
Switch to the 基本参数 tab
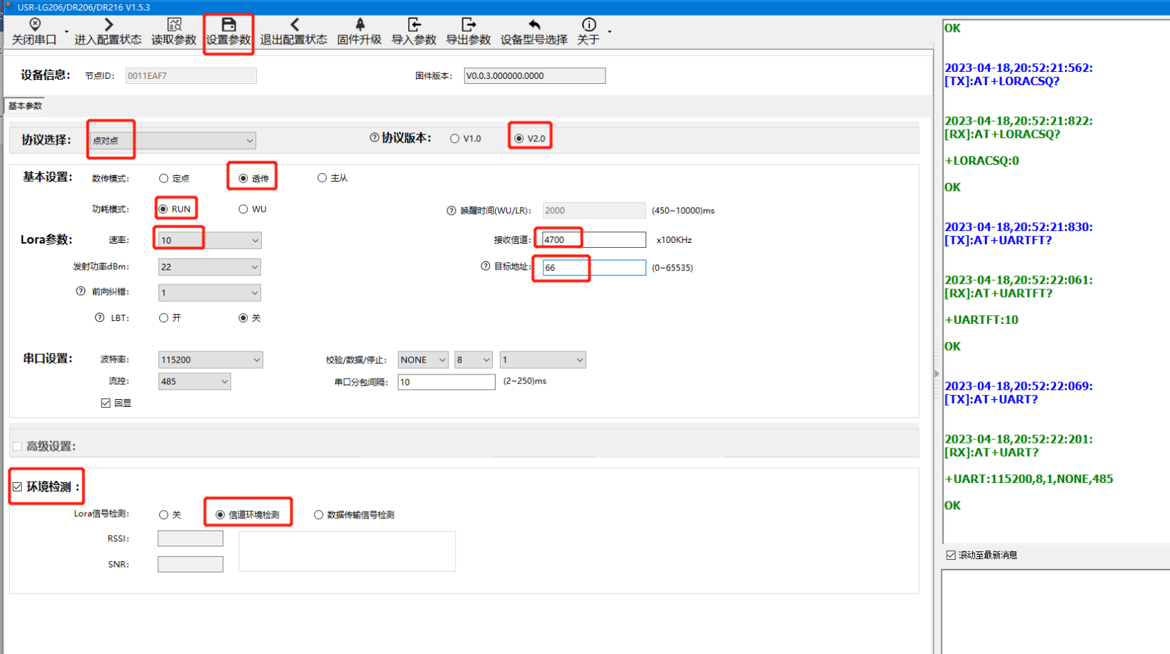click(x=25, y=106)
